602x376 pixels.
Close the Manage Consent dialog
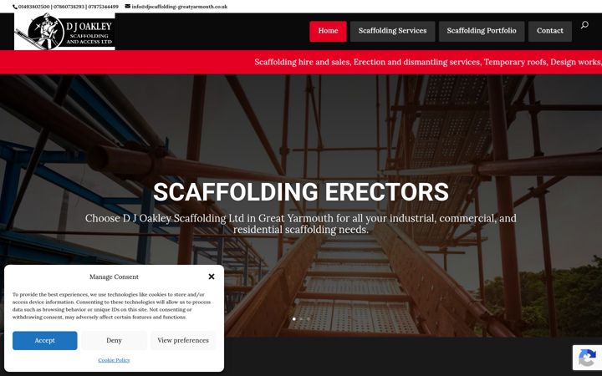pos(212,277)
